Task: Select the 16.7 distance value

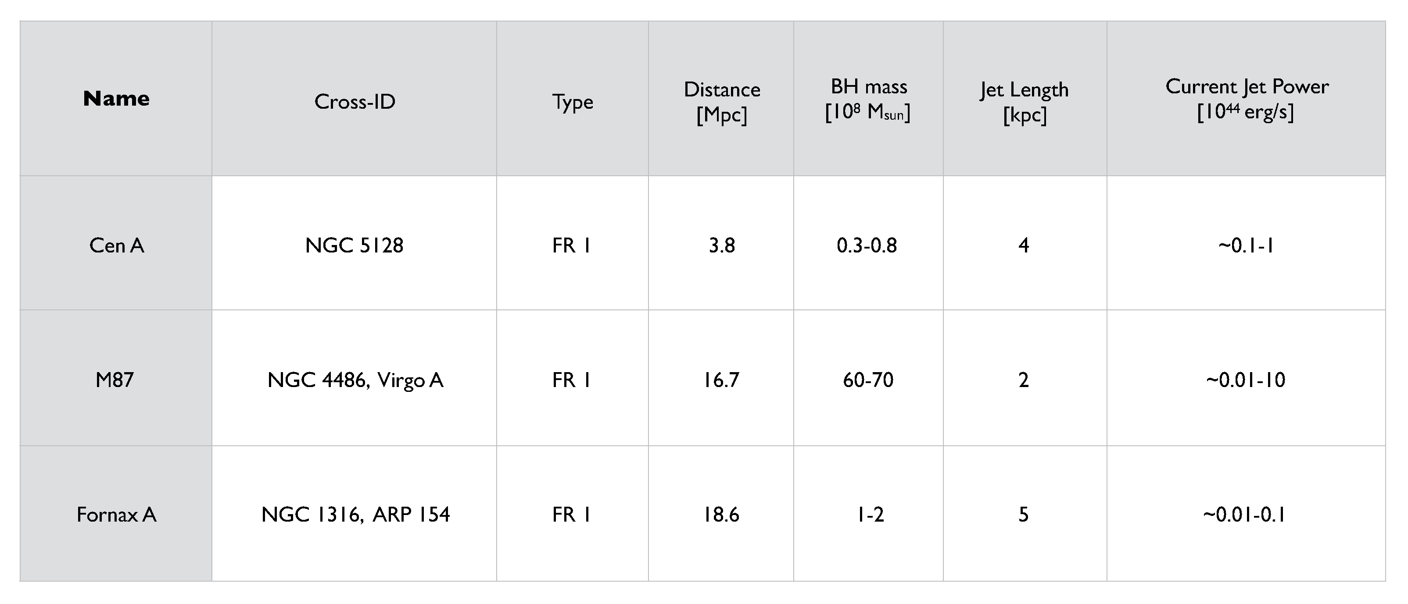Action: pyautogui.click(x=721, y=380)
